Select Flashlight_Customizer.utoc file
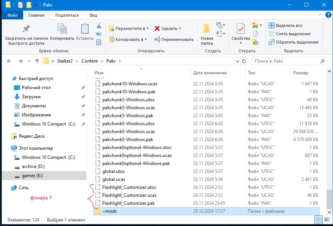This screenshot has height=226, width=333. [x=206, y=187]
